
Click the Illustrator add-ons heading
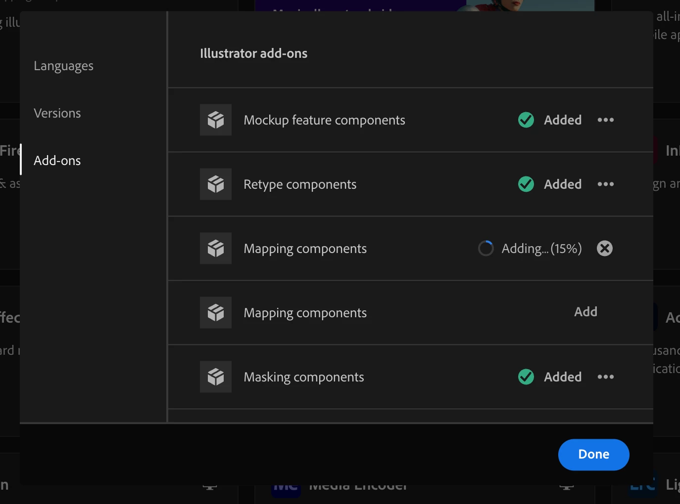[254, 53]
